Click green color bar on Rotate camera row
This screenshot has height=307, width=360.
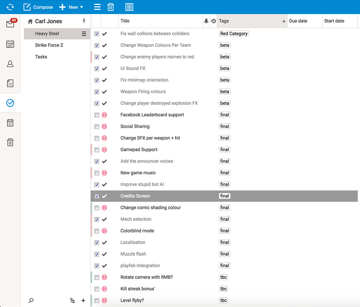click(91, 277)
